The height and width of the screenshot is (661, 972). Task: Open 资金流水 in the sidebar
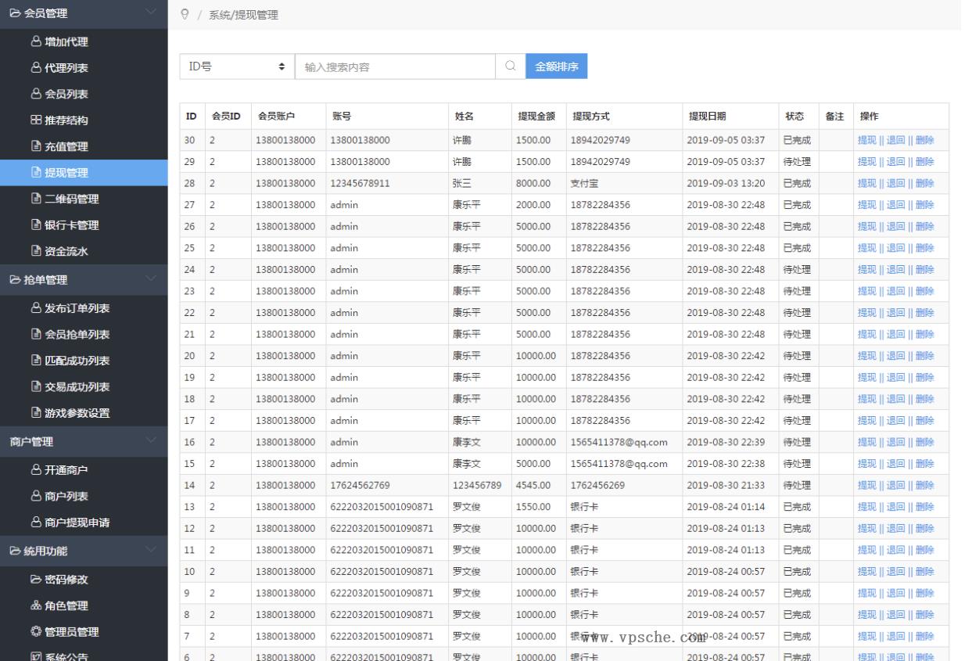[84, 251]
